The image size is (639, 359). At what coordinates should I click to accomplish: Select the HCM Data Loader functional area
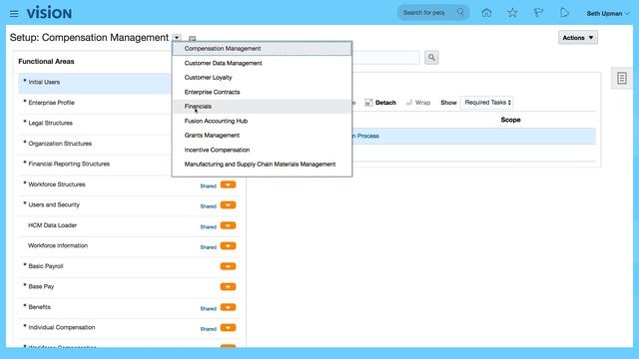click(x=52, y=225)
